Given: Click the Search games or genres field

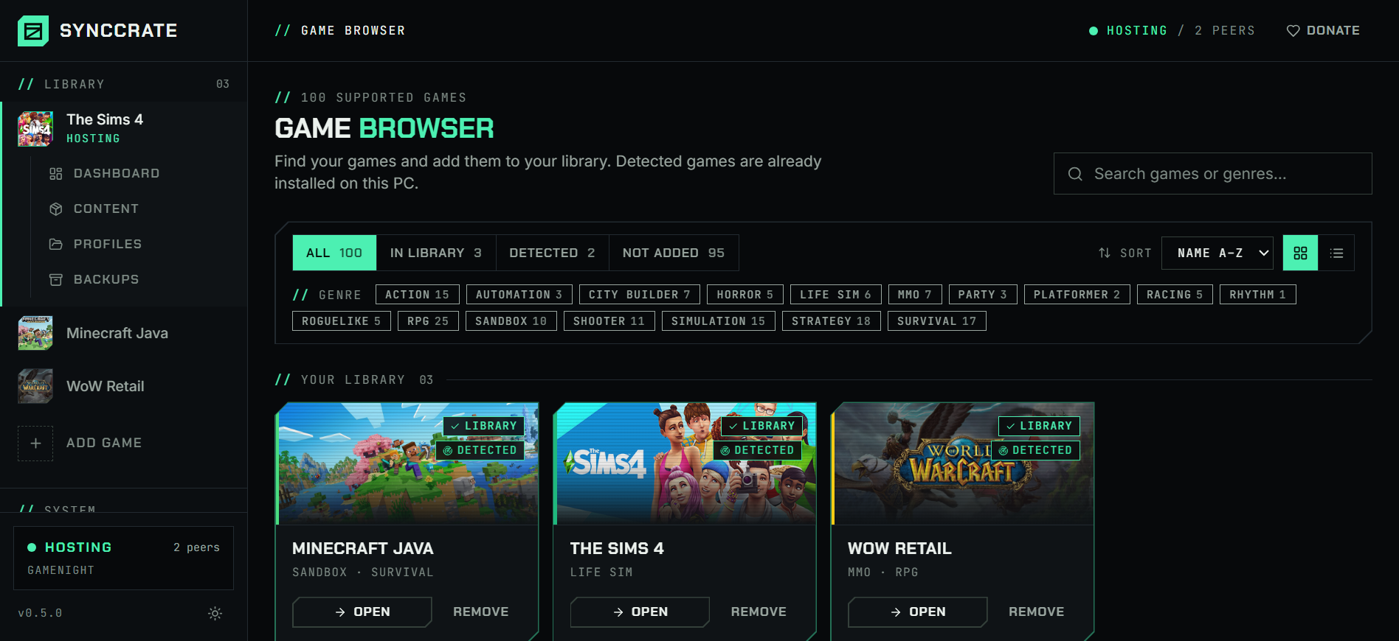Looking at the screenshot, I should click(1213, 174).
